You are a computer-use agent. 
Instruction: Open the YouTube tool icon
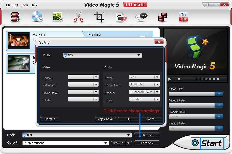click(183, 17)
